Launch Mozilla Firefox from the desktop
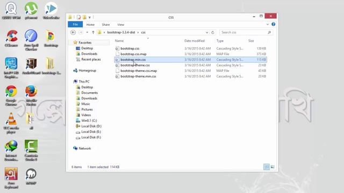Viewport: 344px width, 193px height. [x=31, y=95]
